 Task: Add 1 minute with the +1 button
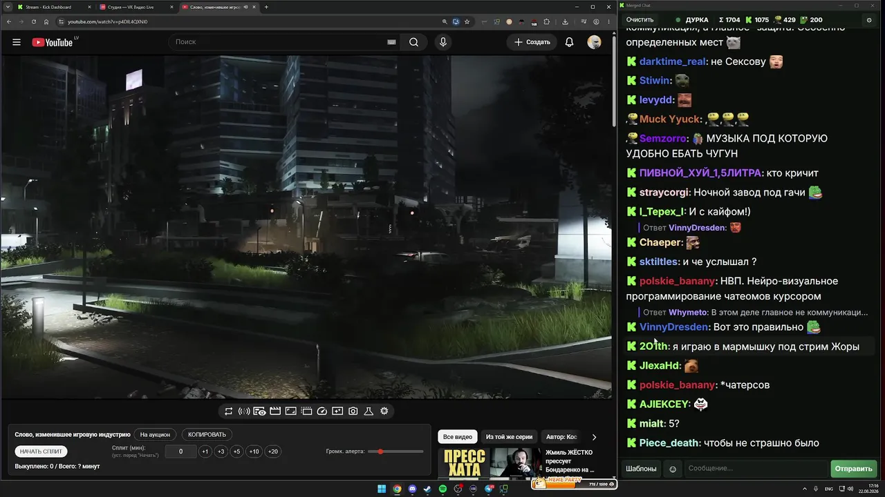[x=205, y=451]
